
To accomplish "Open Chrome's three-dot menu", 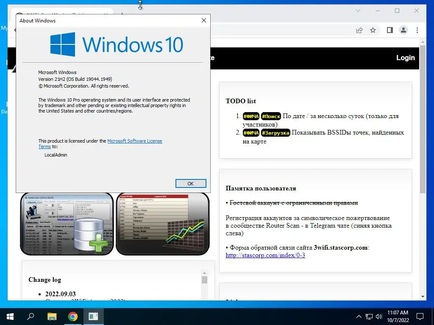I will pos(417,30).
